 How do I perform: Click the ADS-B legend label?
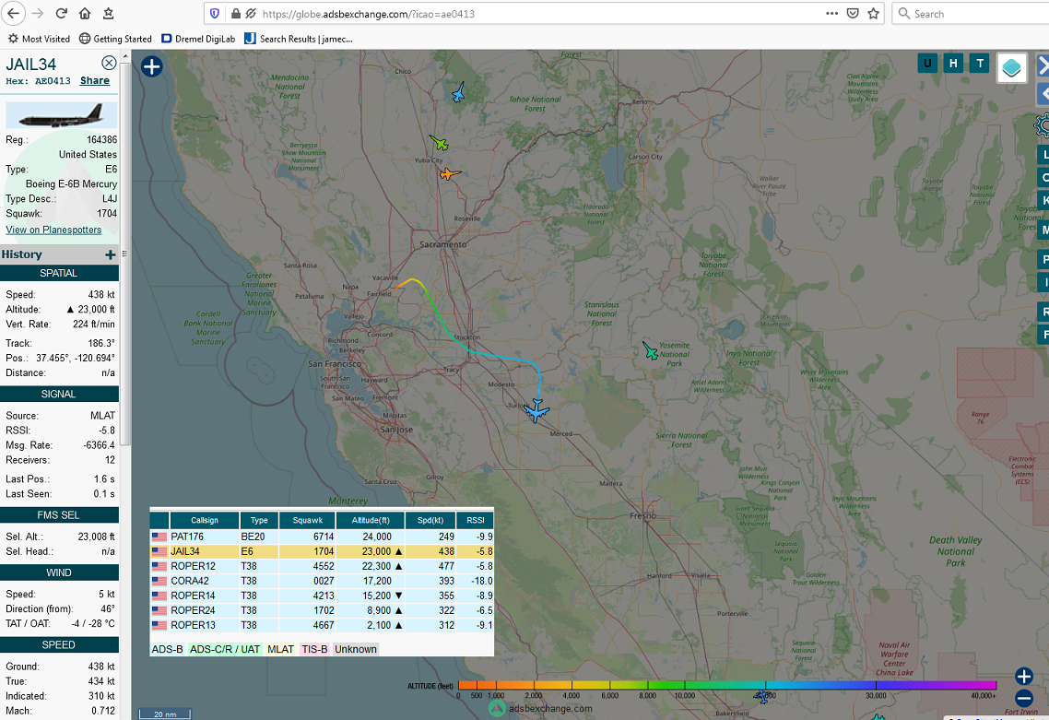coord(167,649)
